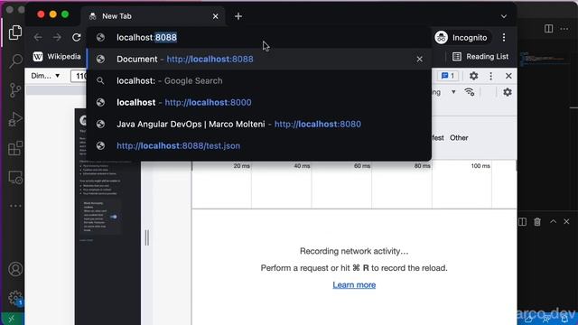Click Chrome forward arrow
This screenshot has height=325, width=578.
coord(57,37)
